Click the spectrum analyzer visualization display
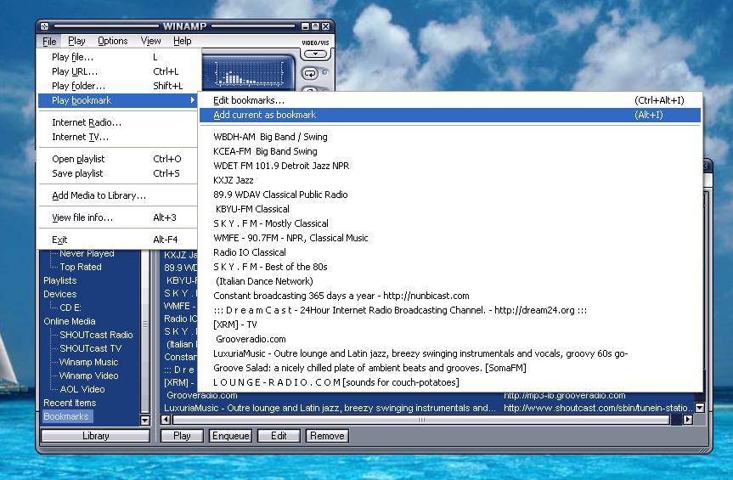Image resolution: width=733 pixels, height=480 pixels. coord(249,73)
